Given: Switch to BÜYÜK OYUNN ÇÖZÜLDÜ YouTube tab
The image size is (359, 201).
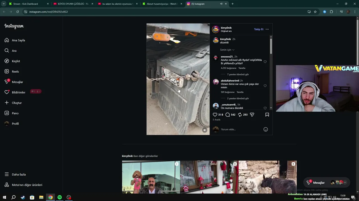Looking at the screenshot, I should 73,4.
